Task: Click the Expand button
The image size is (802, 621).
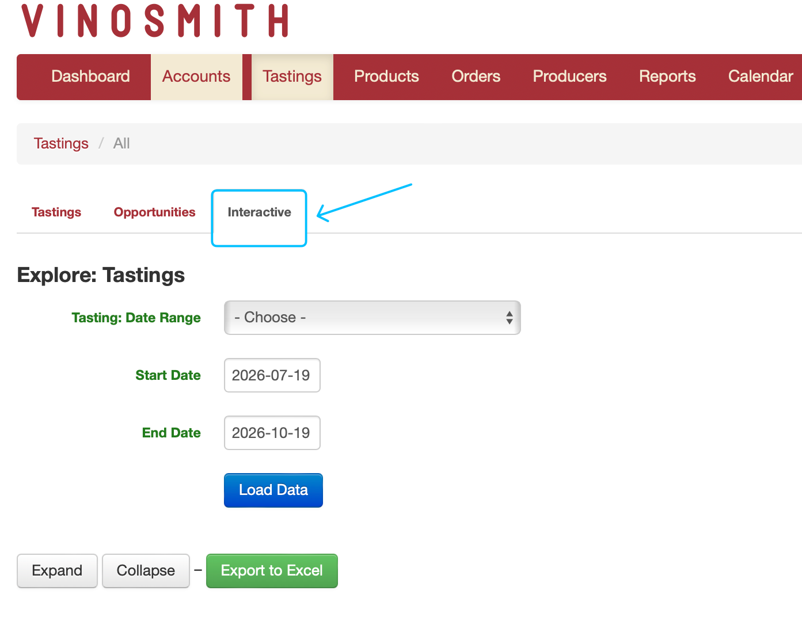Action: [57, 571]
